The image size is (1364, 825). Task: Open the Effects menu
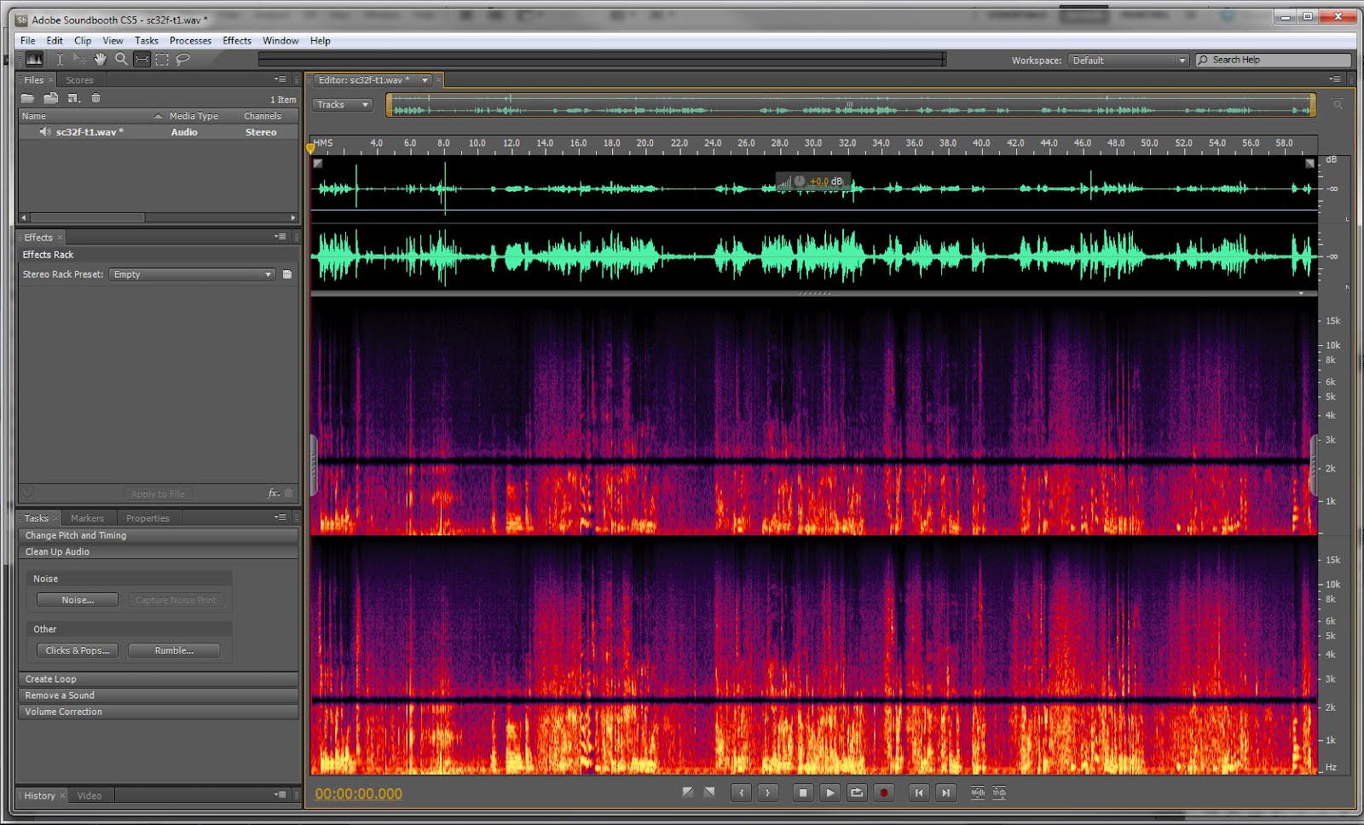coord(237,41)
